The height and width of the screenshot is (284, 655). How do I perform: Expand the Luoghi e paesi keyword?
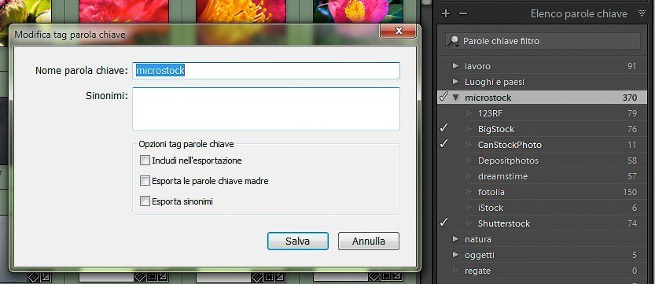(456, 82)
